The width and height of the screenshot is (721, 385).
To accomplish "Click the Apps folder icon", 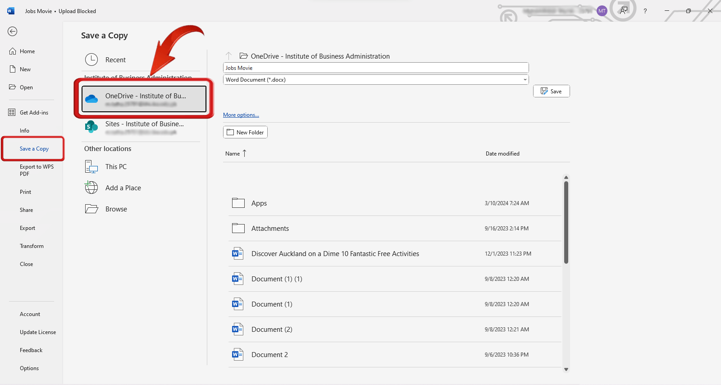I will (x=238, y=203).
